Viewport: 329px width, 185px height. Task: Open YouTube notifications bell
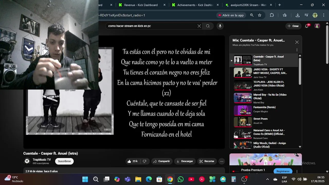coord(307,26)
